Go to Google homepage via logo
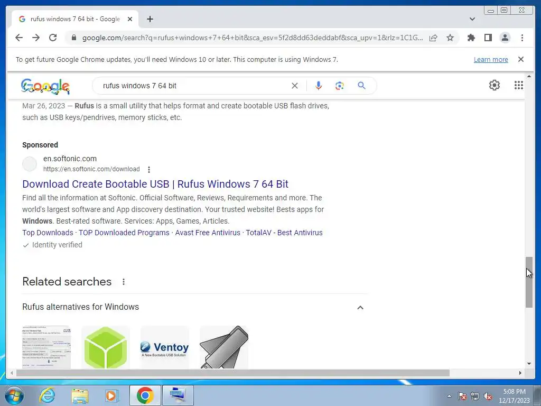The image size is (541, 406). tap(45, 86)
